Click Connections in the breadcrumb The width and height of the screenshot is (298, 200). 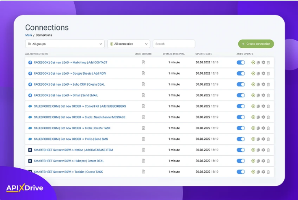[x=44, y=35]
